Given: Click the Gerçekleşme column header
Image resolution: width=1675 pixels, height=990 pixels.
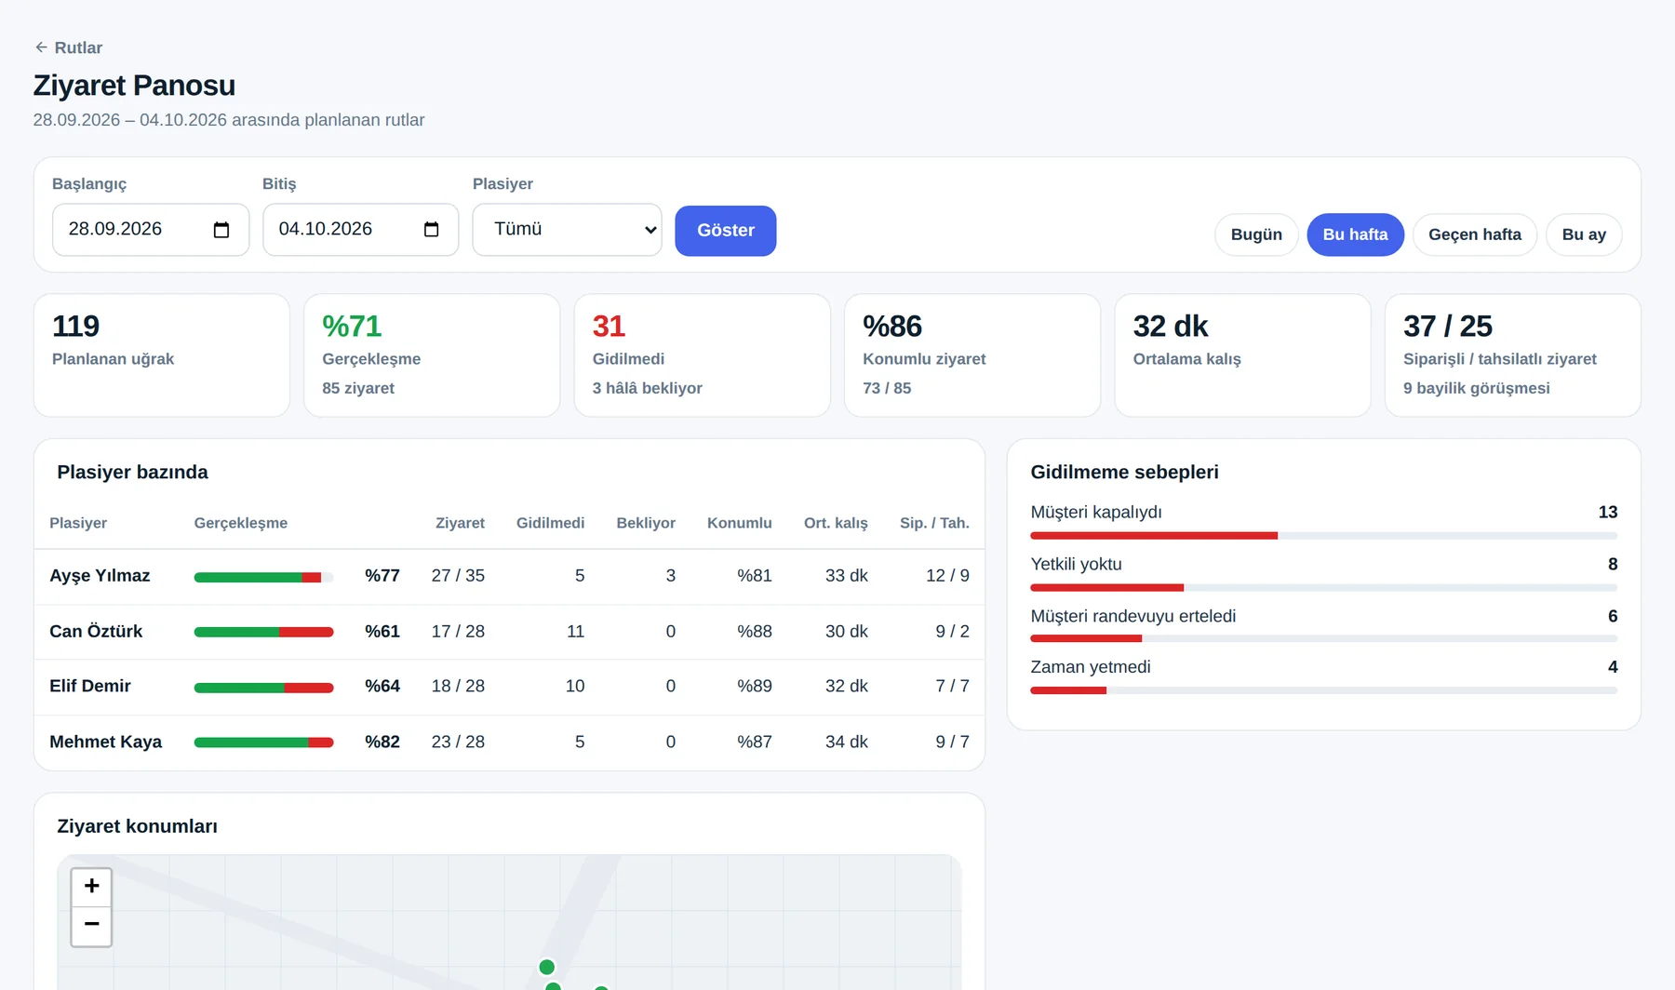Looking at the screenshot, I should point(241,523).
